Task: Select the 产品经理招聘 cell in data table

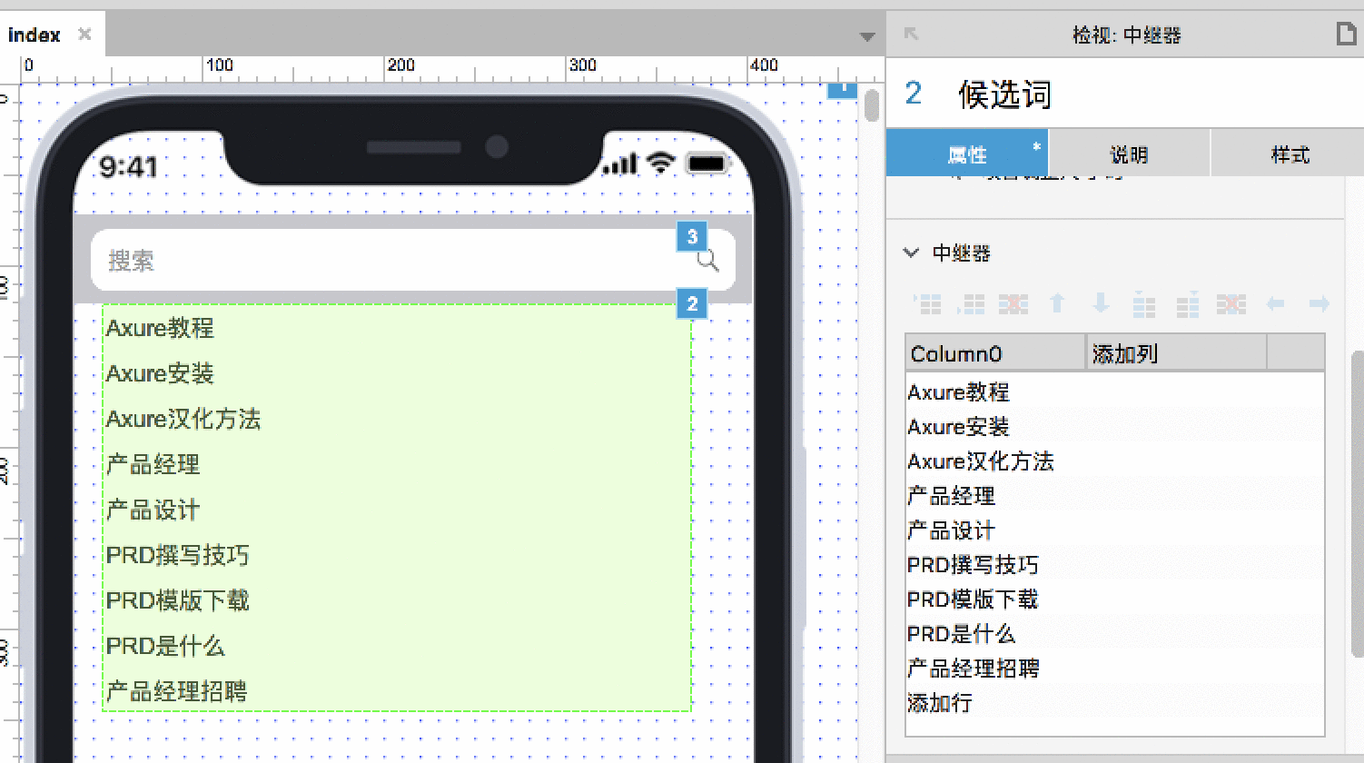Action: (995, 669)
